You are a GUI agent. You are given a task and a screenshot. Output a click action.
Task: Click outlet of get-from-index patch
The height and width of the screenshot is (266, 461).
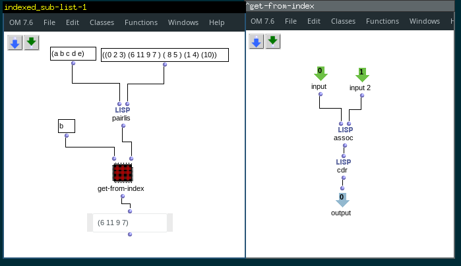click(x=123, y=196)
